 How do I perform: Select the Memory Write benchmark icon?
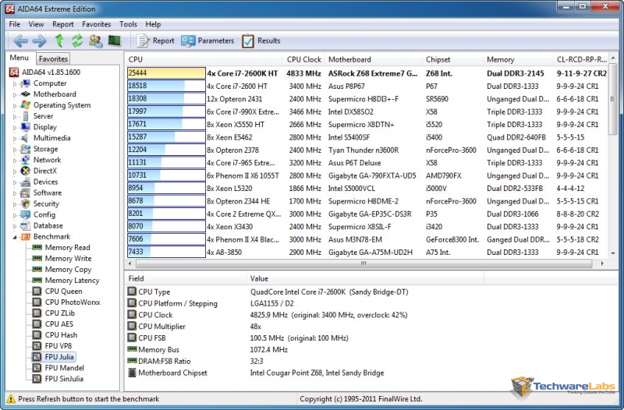click(x=37, y=259)
